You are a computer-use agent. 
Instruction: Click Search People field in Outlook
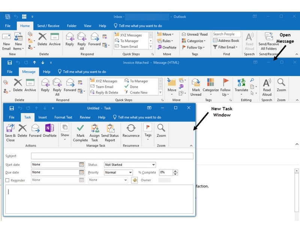click(x=226, y=34)
